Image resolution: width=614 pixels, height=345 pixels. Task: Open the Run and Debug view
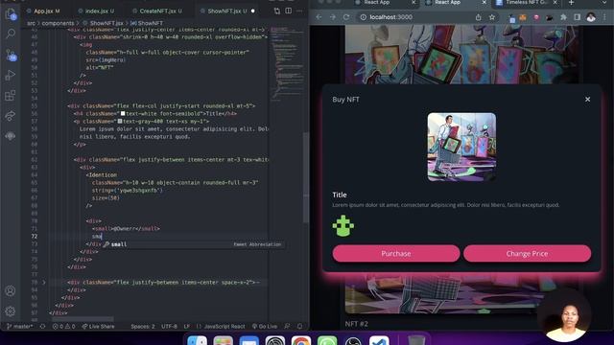(11, 75)
